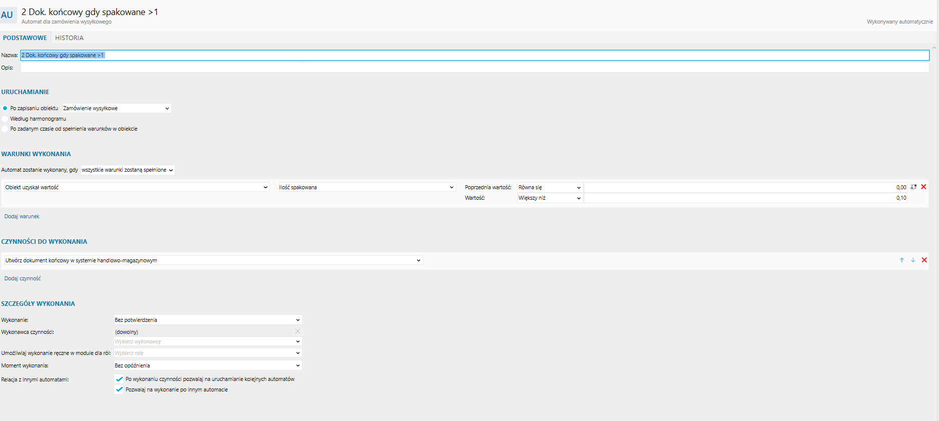Clear the '(dowolny)' executor with the X
The image size is (939, 421).
click(297, 331)
